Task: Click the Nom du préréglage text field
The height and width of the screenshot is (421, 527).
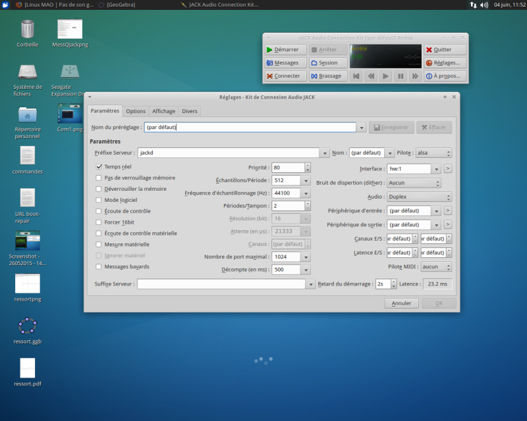Action: [250, 128]
